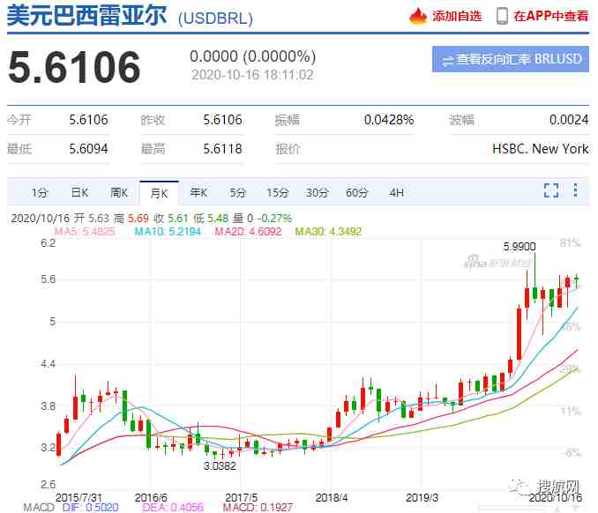Select the 月K chart tab
Screen dimensions: 598x513
coord(159,193)
